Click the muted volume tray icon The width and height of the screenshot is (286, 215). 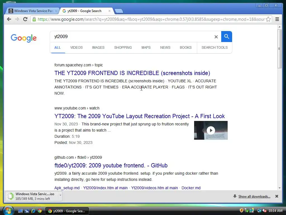click(x=264, y=211)
